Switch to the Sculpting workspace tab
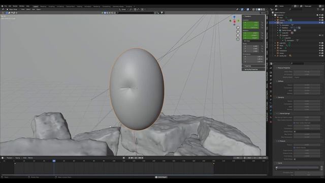 click(51, 7)
